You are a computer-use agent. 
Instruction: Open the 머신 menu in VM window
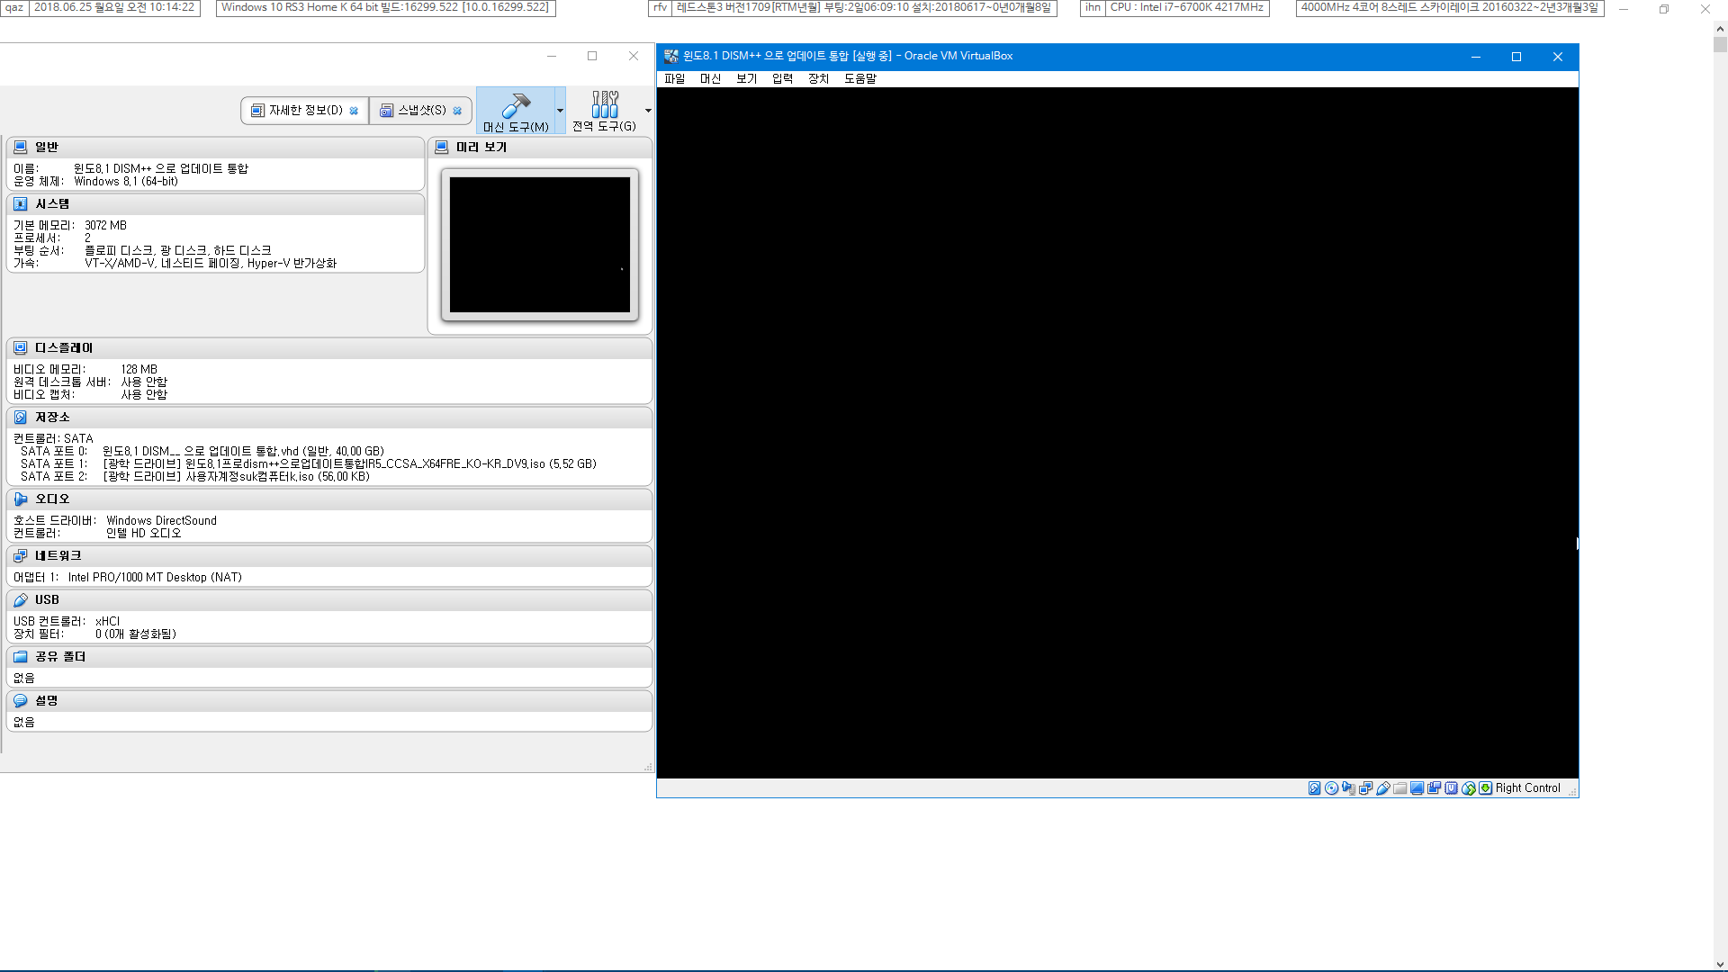(x=711, y=78)
